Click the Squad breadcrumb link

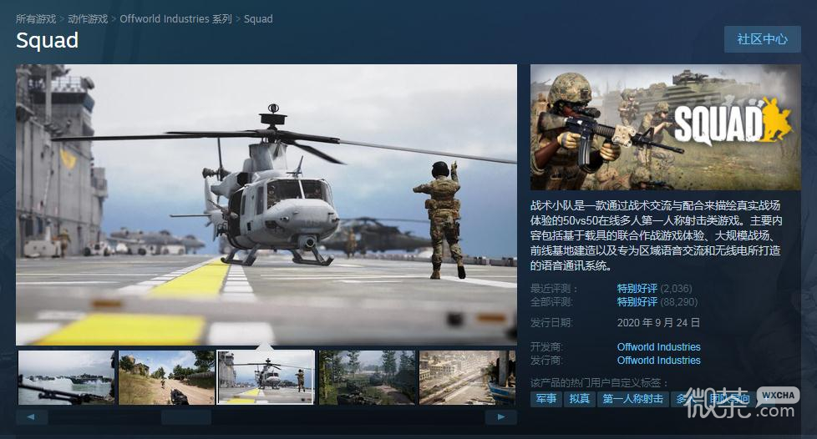[x=258, y=18]
